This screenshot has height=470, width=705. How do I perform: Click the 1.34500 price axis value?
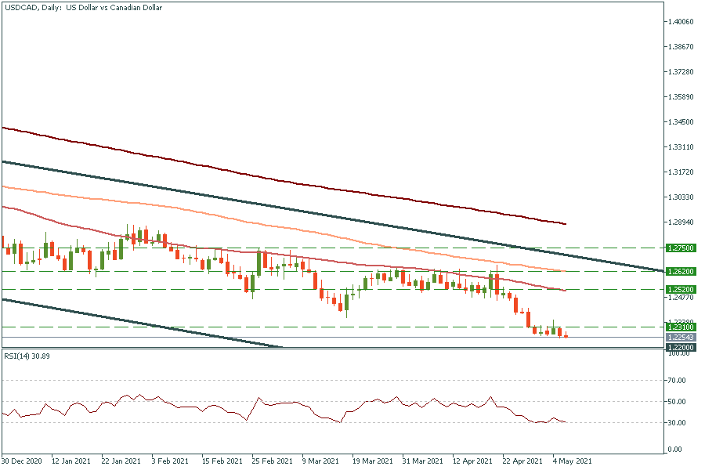(679, 122)
